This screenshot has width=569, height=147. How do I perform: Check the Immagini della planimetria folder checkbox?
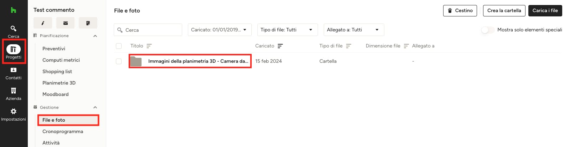coord(119,61)
